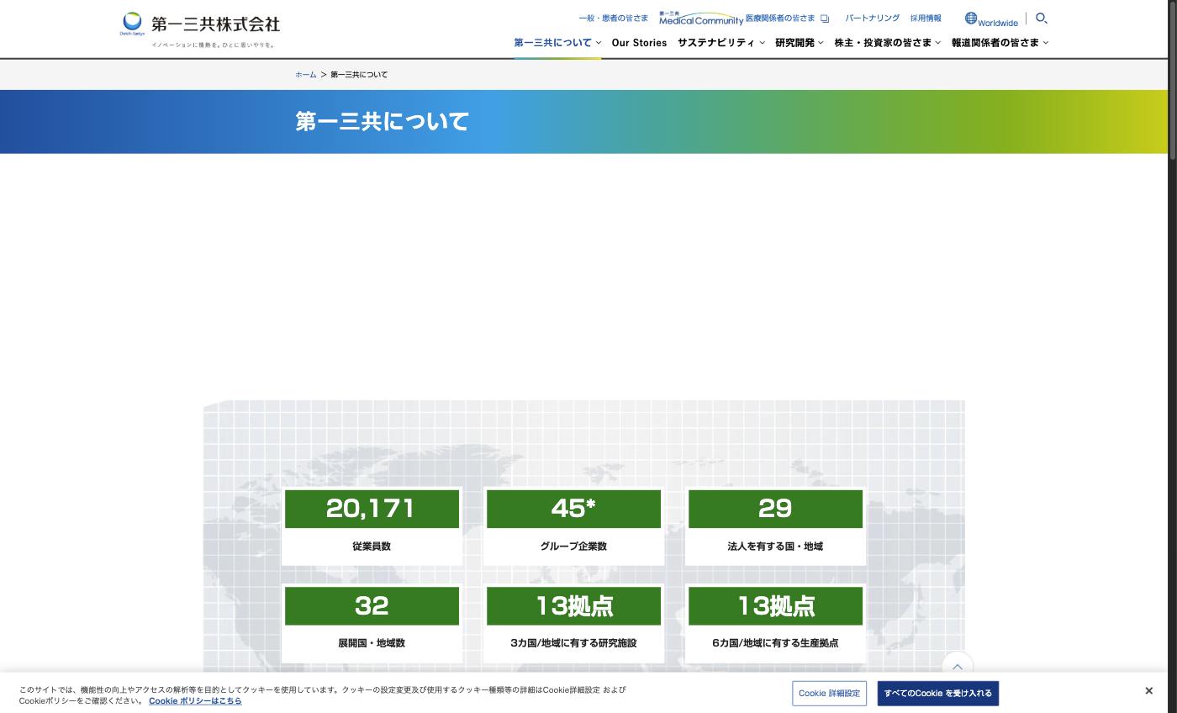Expand the 研究開発 menu chevron
1177x713 pixels.
[821, 43]
